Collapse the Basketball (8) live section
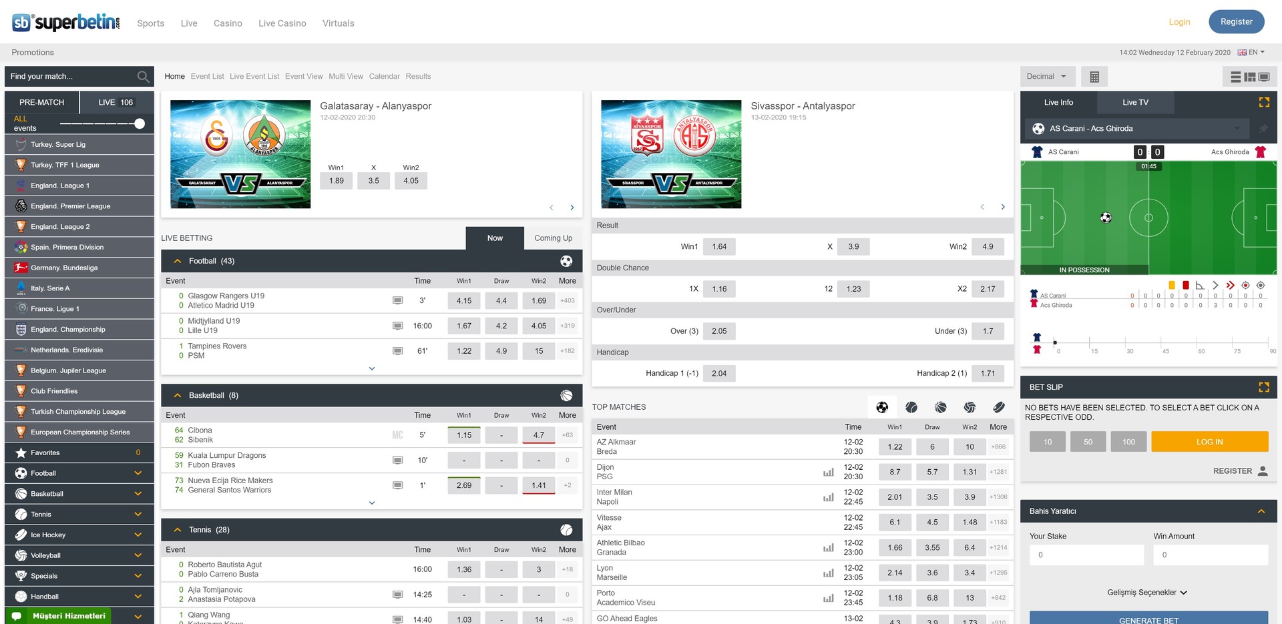This screenshot has height=624, width=1282. coord(178,396)
